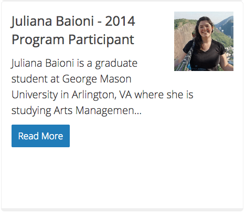Click the word "Participant" in the title

tap(101, 40)
